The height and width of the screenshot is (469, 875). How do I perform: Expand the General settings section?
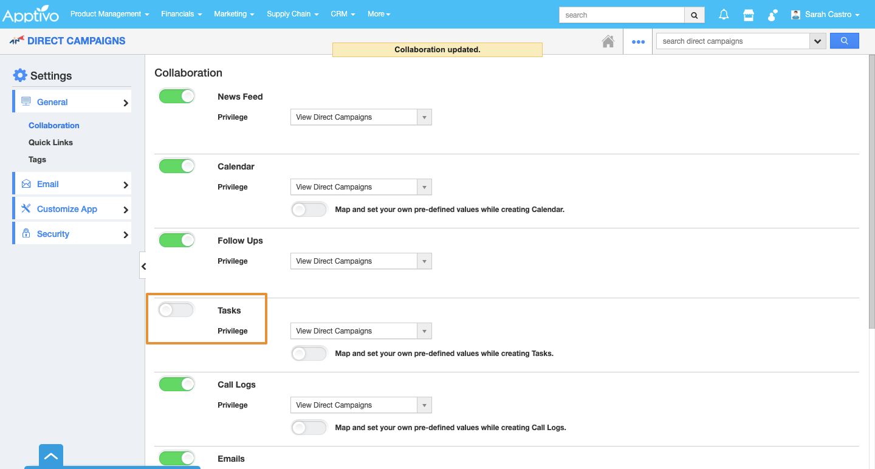[x=73, y=102]
